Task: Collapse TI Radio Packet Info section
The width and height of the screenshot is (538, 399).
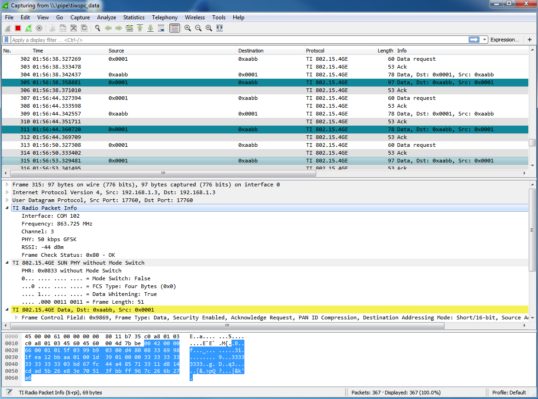Action: coord(6,208)
